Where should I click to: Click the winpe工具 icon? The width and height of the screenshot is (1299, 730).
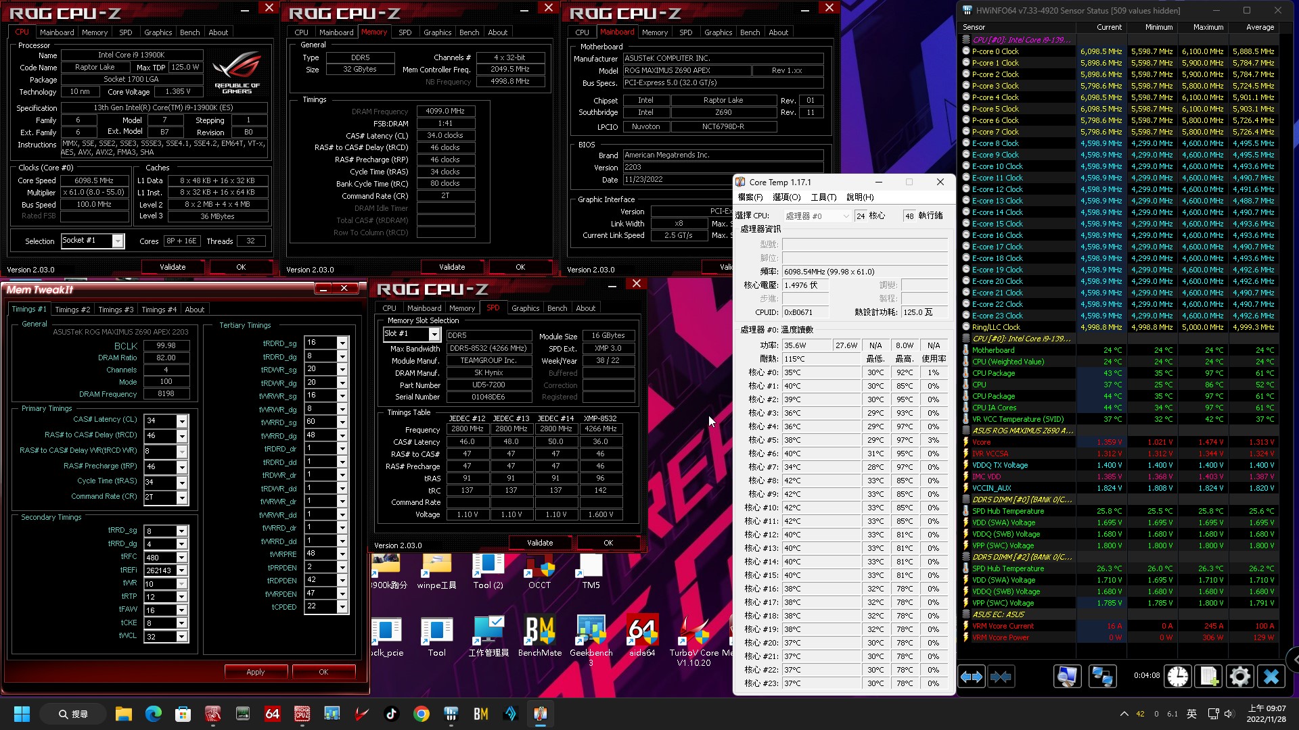[436, 570]
